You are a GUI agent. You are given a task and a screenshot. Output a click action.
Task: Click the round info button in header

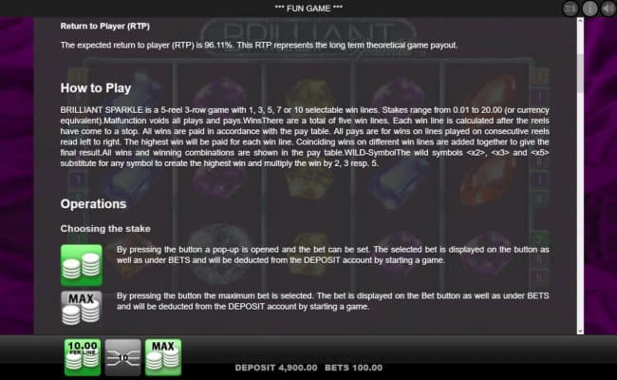point(589,9)
